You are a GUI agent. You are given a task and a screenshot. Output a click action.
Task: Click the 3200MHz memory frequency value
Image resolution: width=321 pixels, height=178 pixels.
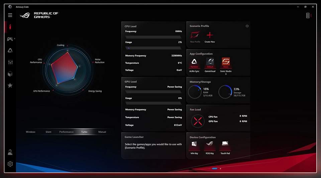pos(177,56)
